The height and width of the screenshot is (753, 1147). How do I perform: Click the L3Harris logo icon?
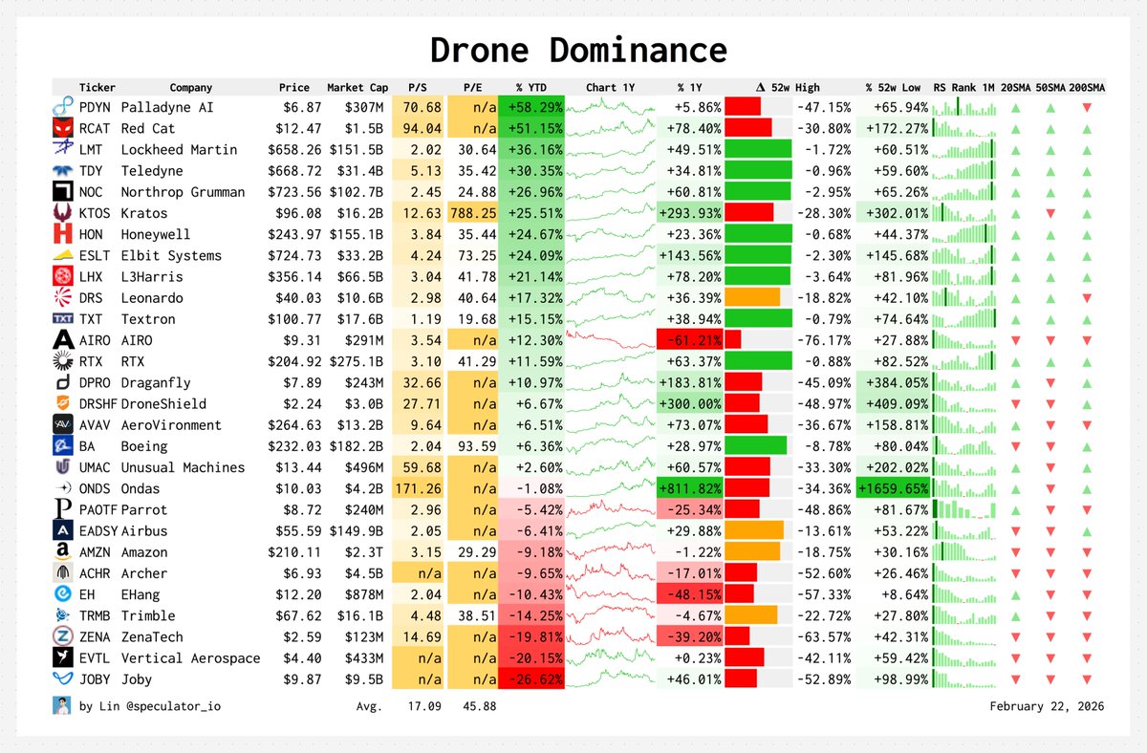[63, 276]
